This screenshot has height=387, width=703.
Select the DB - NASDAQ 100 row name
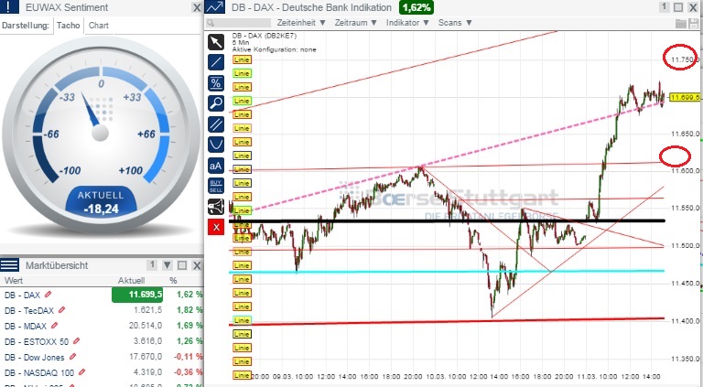[x=39, y=372]
